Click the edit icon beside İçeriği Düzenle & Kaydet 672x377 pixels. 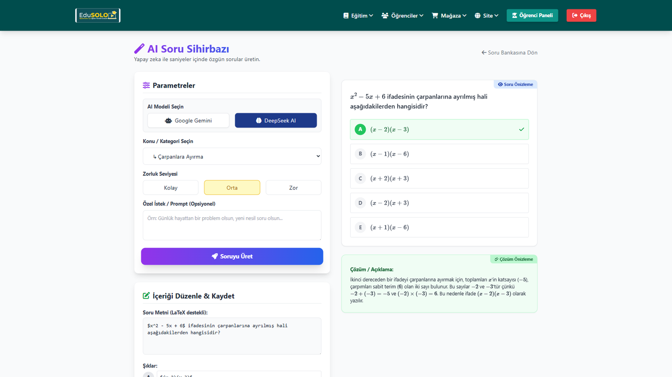[146, 296]
